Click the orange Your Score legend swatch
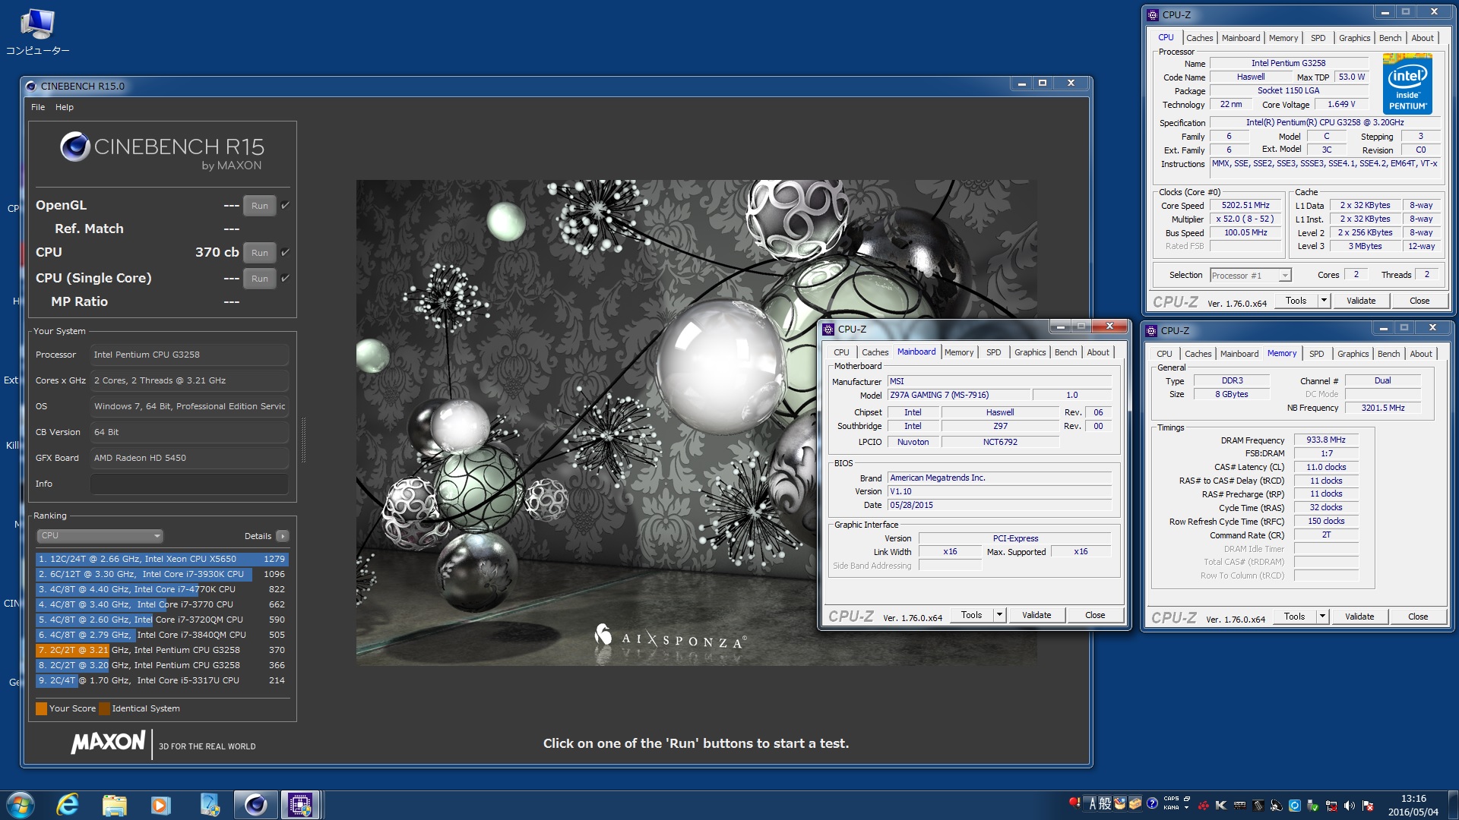1459x820 pixels. 41,708
